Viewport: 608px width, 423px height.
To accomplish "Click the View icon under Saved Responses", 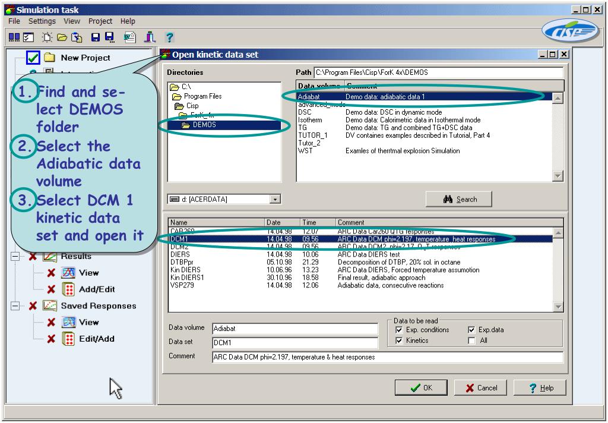I will point(68,322).
